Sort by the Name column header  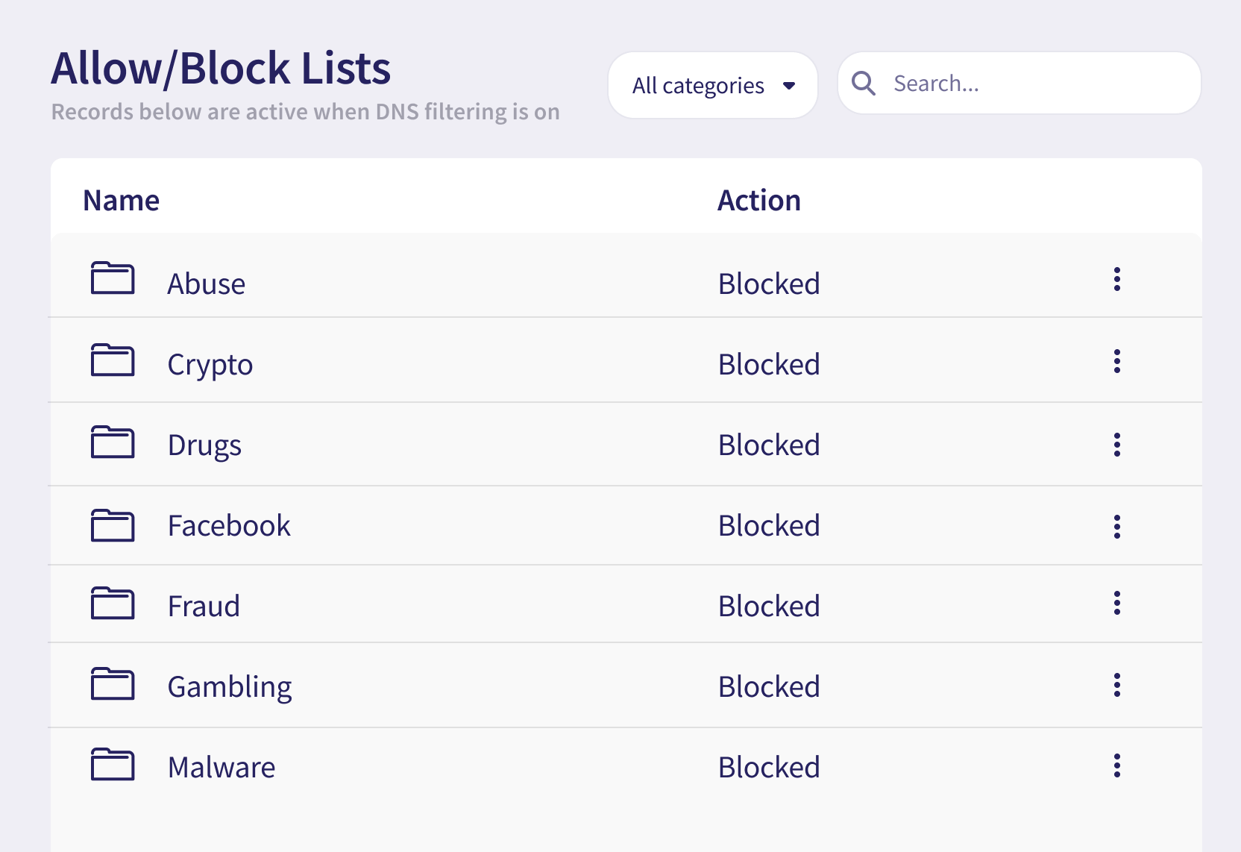point(122,201)
